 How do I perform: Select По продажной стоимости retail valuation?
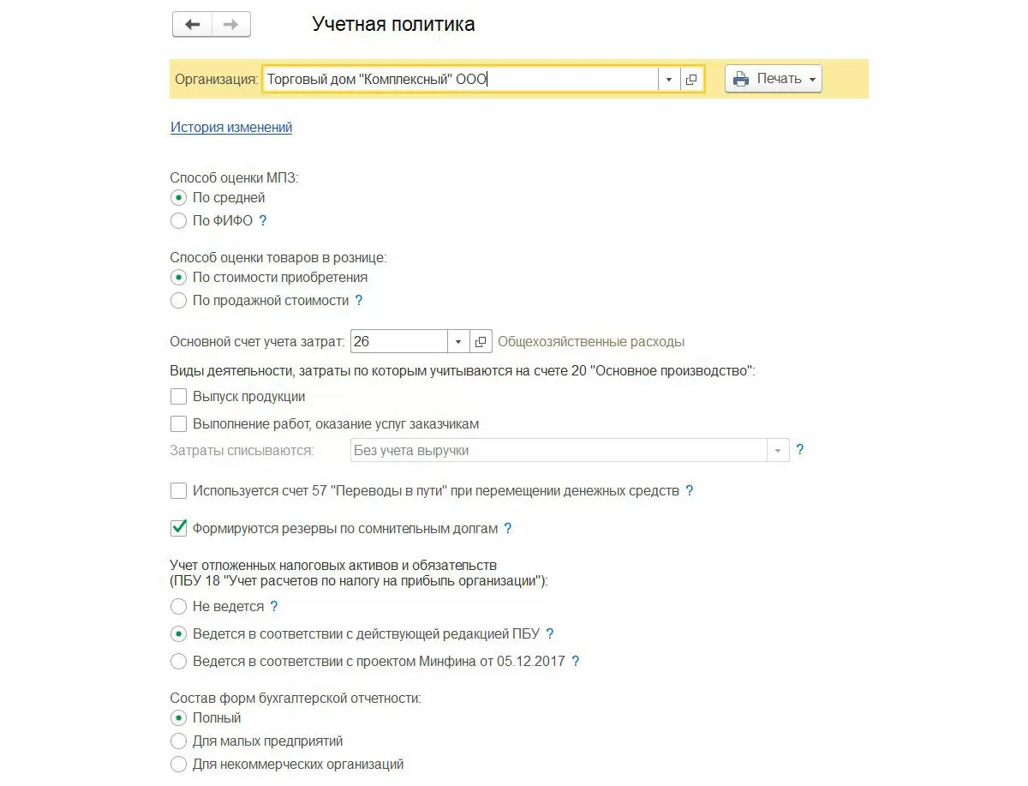click(x=178, y=301)
